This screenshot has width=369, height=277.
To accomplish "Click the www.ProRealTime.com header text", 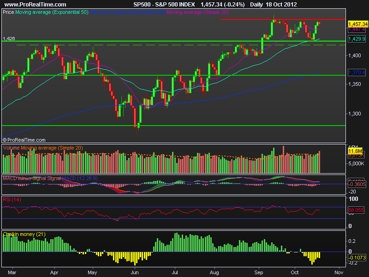I will pyautogui.click(x=36, y=4).
